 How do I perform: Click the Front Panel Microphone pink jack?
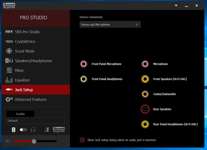point(84,64)
